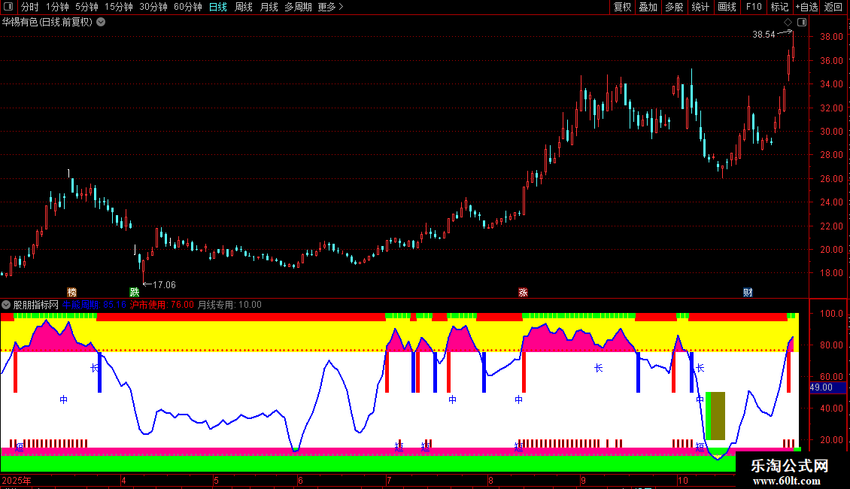Click month 6 on the time axis
Screen dimensions: 850x489
[300, 480]
